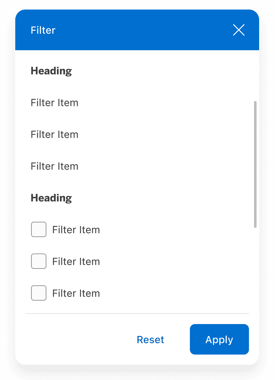Toggle the middle checkbox in the checkbox section
The width and height of the screenshot is (275, 380).
pyautogui.click(x=38, y=261)
